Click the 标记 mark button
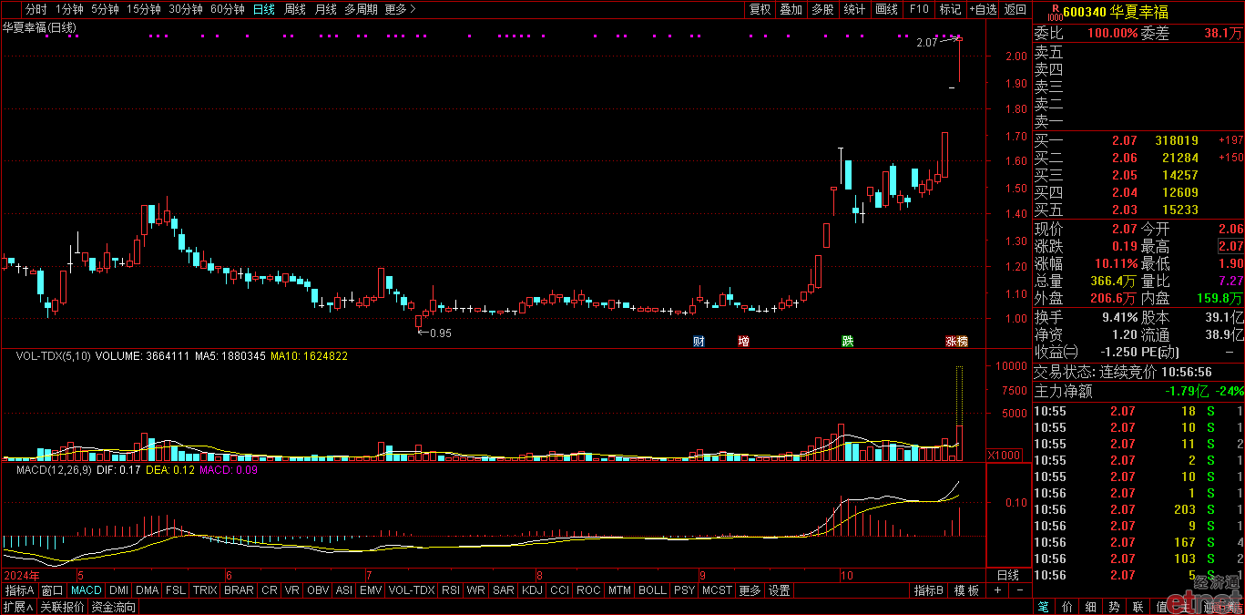This screenshot has width=1245, height=615. point(950,9)
